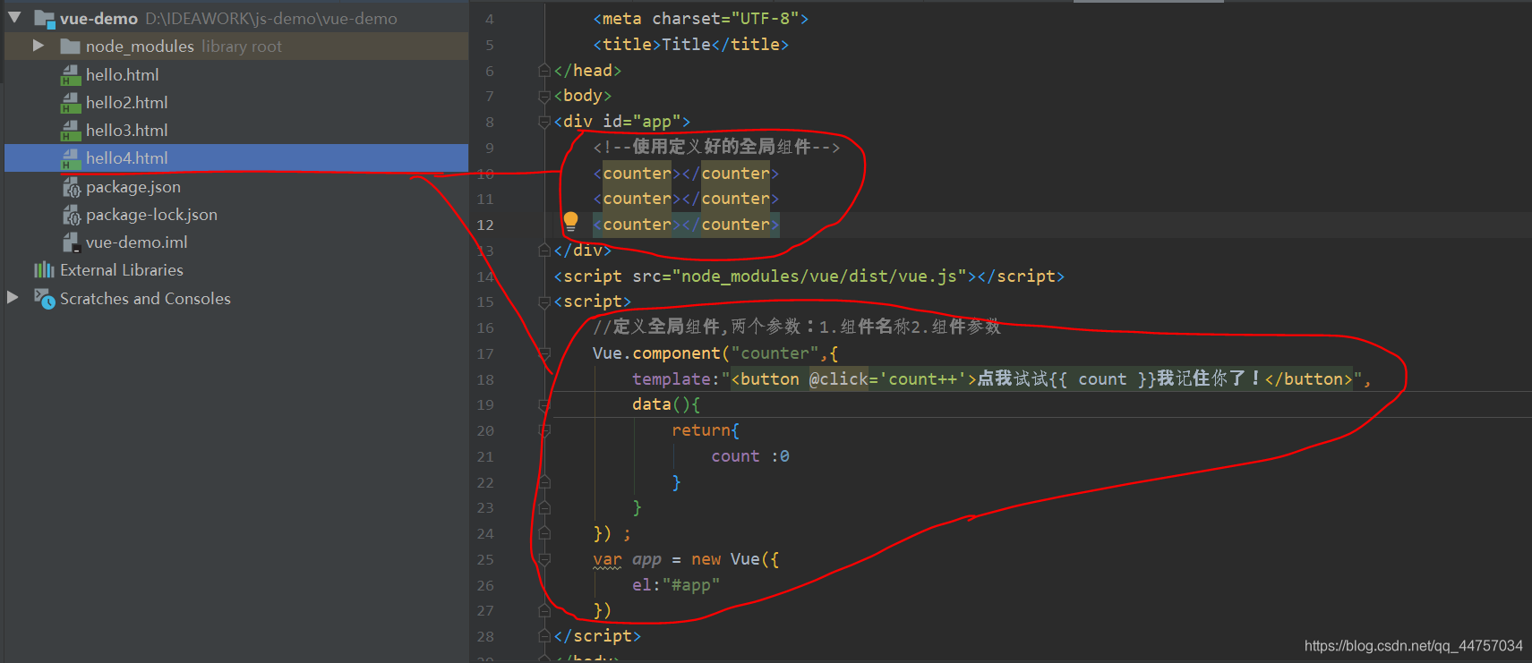Open hello3.html in project tree
Screen dimensions: 1532x663
[x=126, y=130]
